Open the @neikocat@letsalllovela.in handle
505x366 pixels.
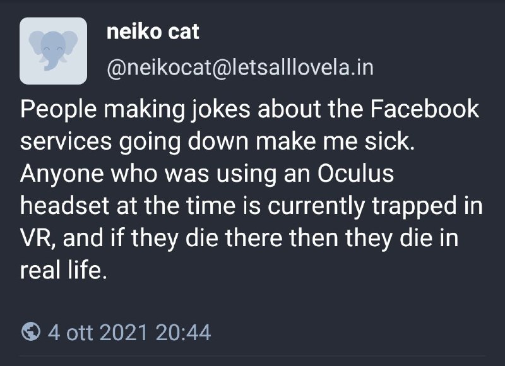[x=241, y=67]
